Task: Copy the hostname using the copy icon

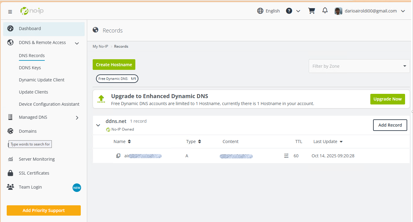Action: pos(118,156)
